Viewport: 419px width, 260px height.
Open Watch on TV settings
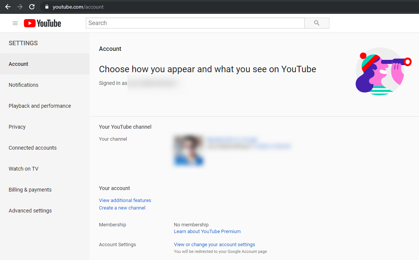[45, 169]
